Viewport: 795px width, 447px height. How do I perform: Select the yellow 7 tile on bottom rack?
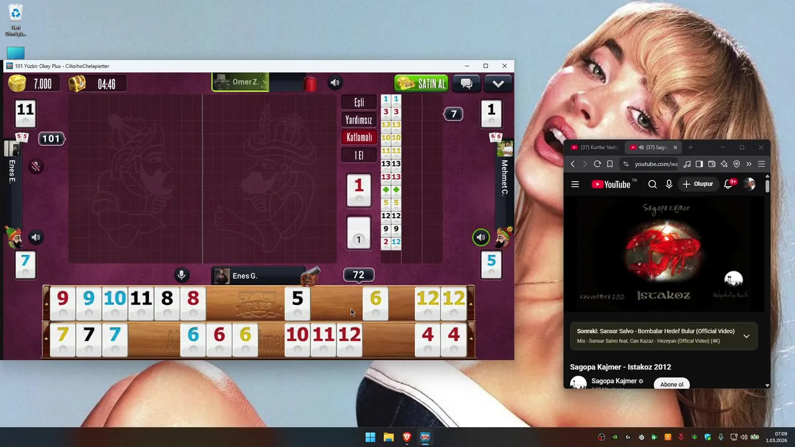(x=63, y=340)
